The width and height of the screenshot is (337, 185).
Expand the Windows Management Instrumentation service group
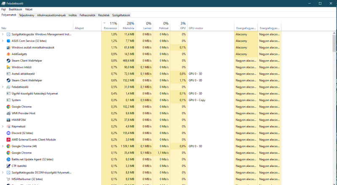[3, 35]
